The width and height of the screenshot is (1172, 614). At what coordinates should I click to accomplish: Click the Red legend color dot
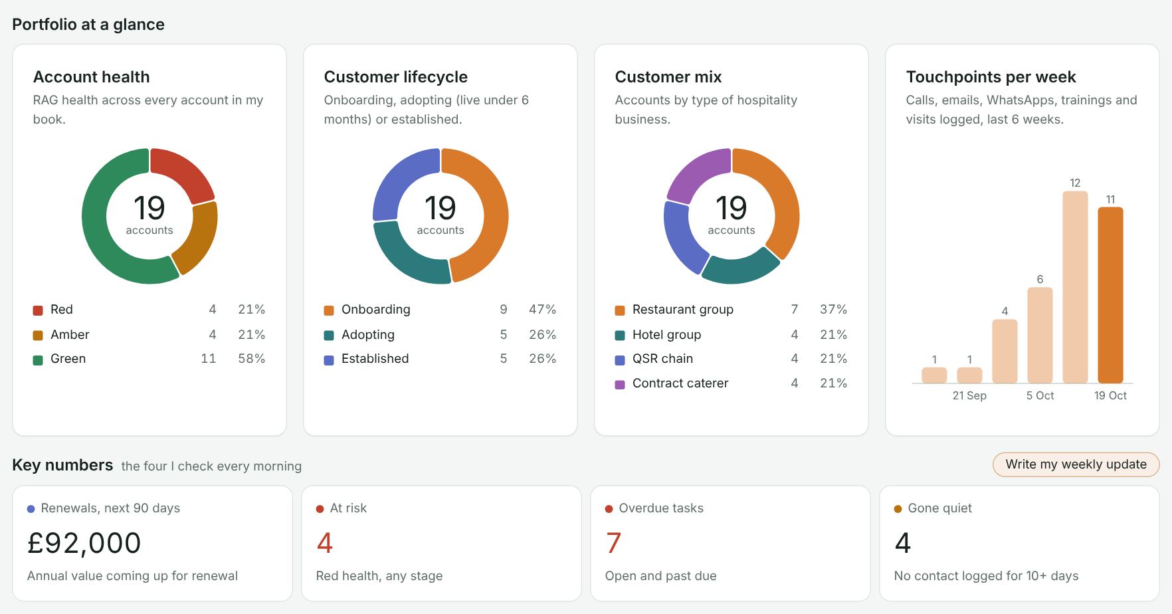tap(38, 310)
